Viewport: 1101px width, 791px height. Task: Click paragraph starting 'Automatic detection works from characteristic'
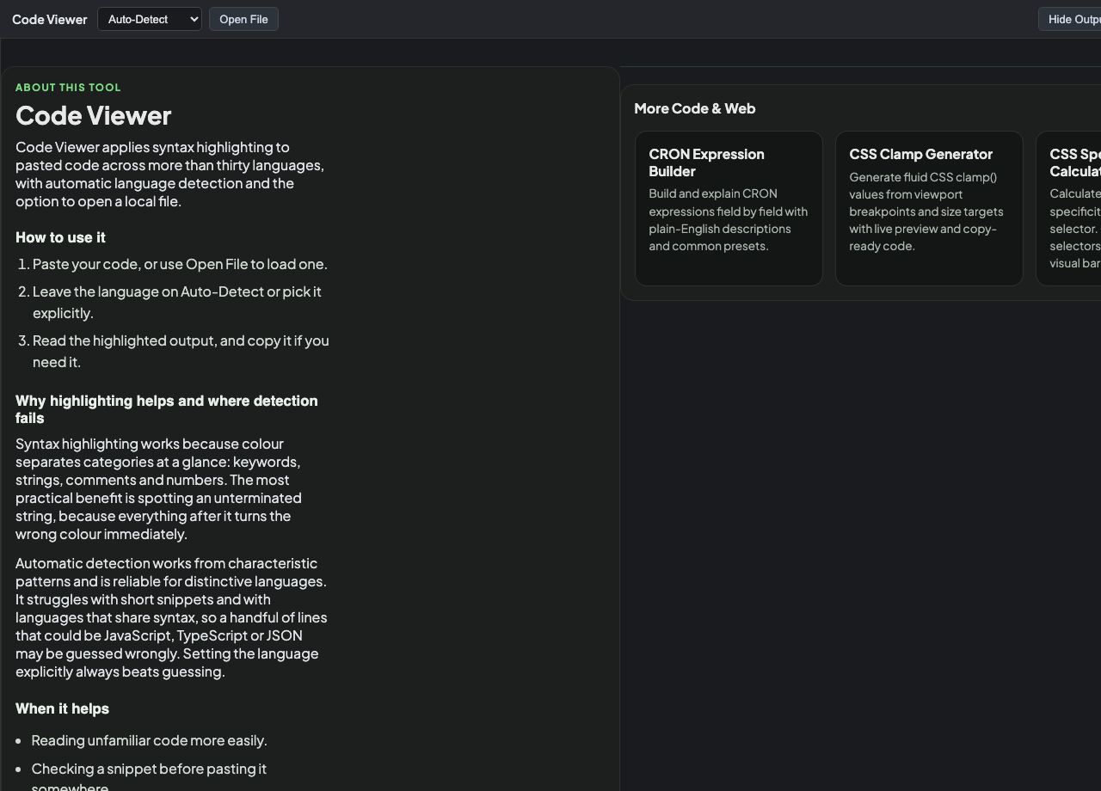pos(172,617)
